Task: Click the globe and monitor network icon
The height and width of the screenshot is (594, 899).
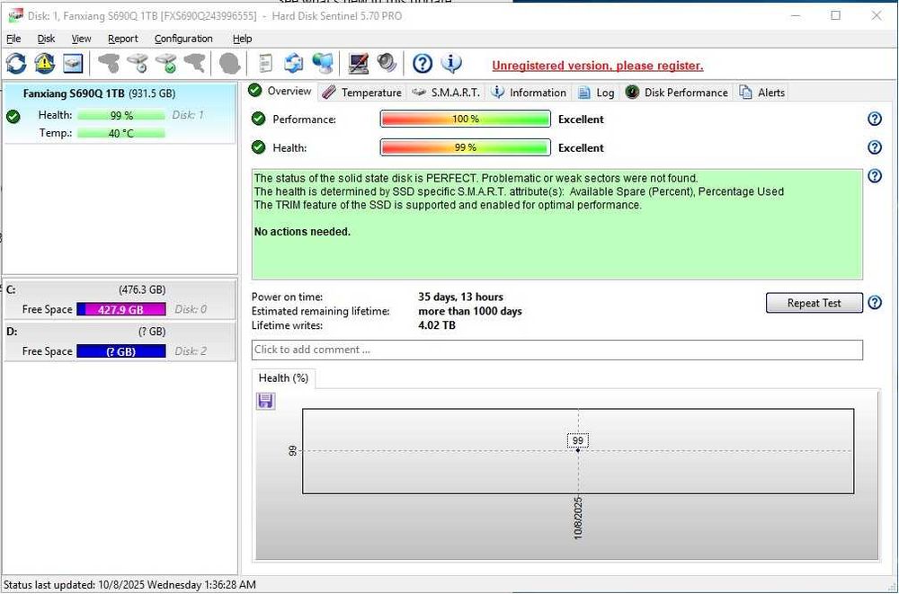Action: coord(323,63)
